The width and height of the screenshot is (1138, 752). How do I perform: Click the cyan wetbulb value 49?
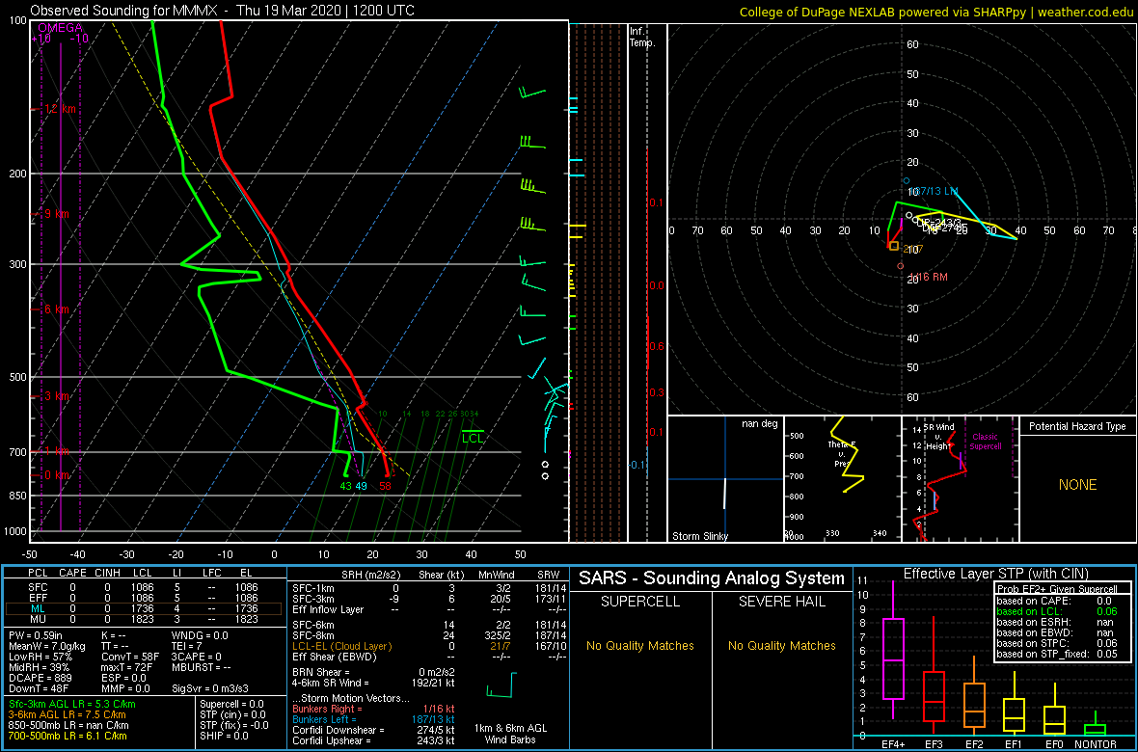pyautogui.click(x=361, y=486)
